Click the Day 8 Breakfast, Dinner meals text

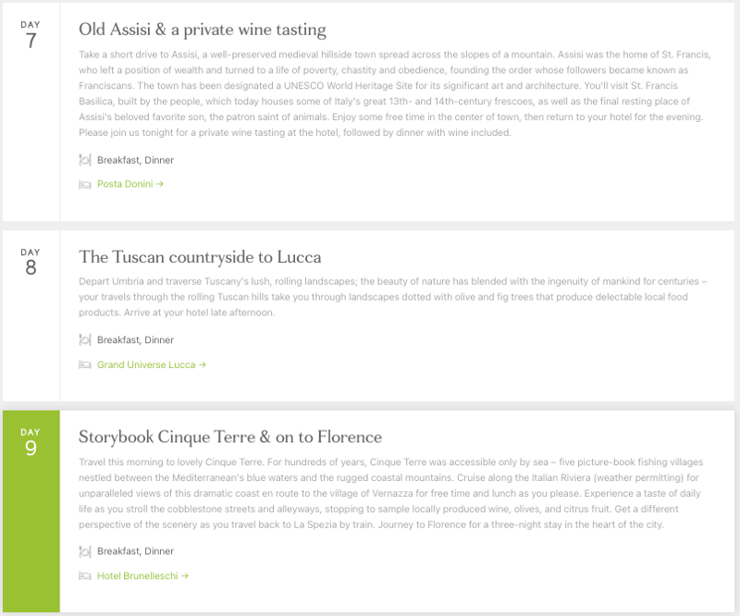pos(135,340)
